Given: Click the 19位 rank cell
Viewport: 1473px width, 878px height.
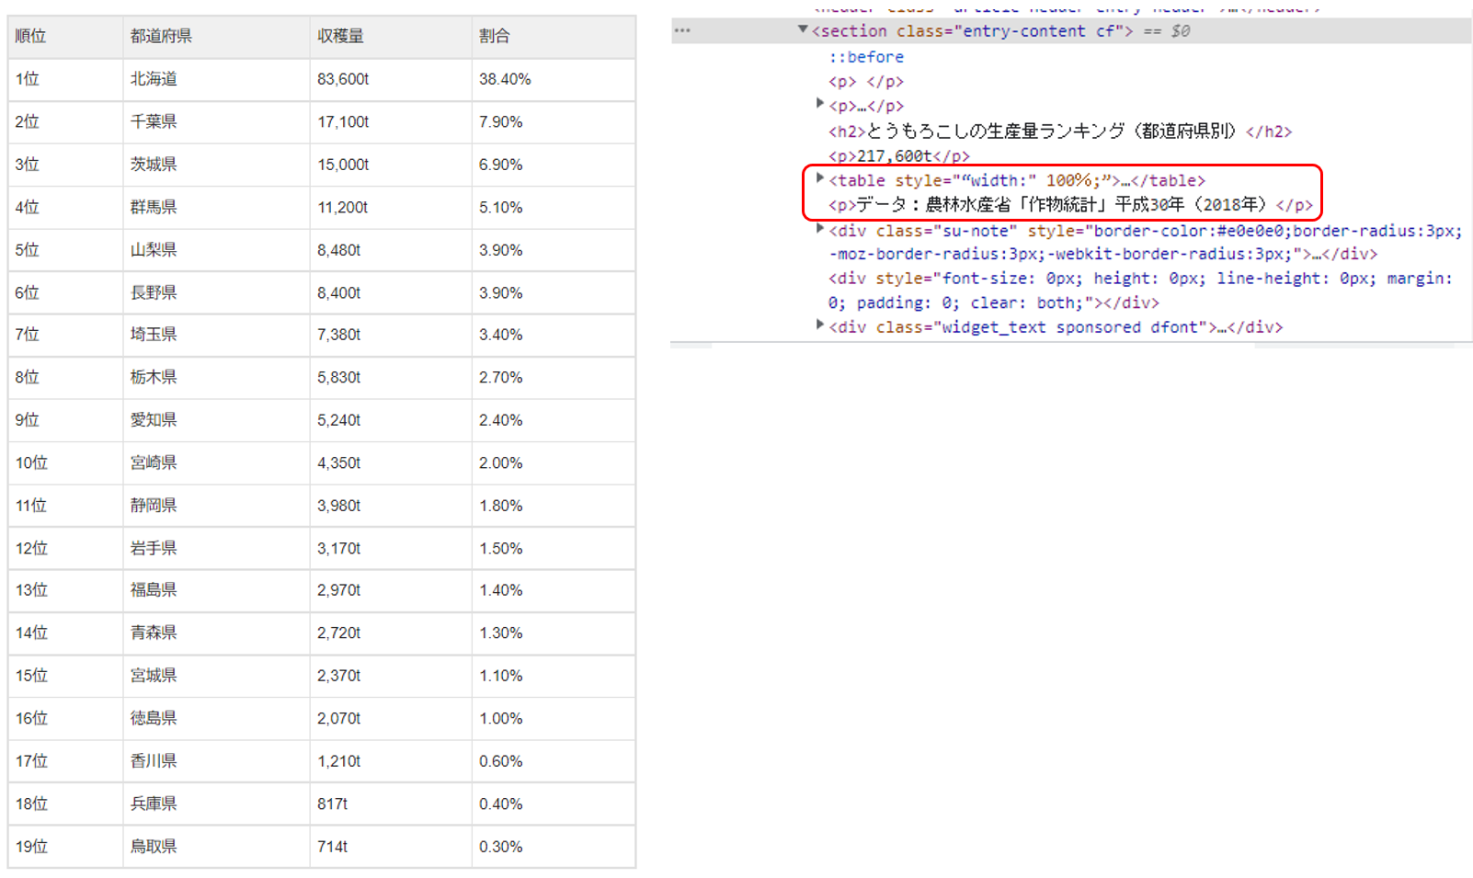Looking at the screenshot, I should pos(65,847).
